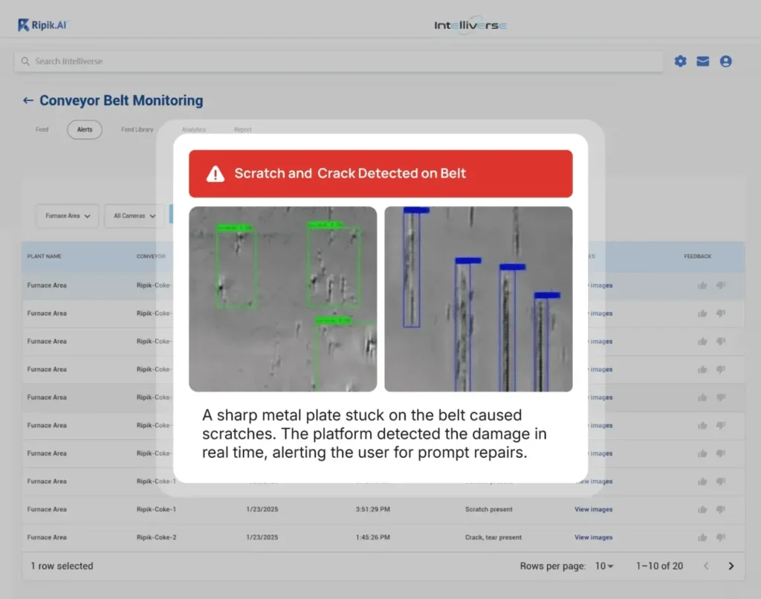Viewport: 761px width, 599px height.
Task: Open the Feed Library tab
Action: click(137, 129)
